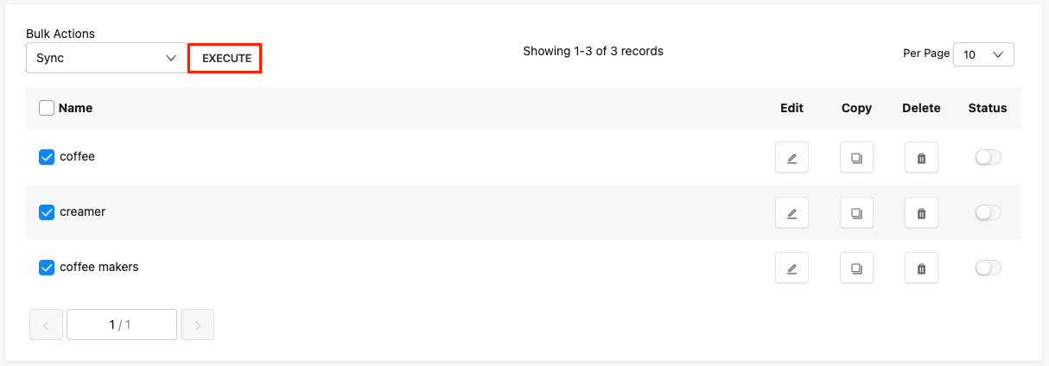
Task: Toggle the status switch for coffee
Action: (x=988, y=157)
